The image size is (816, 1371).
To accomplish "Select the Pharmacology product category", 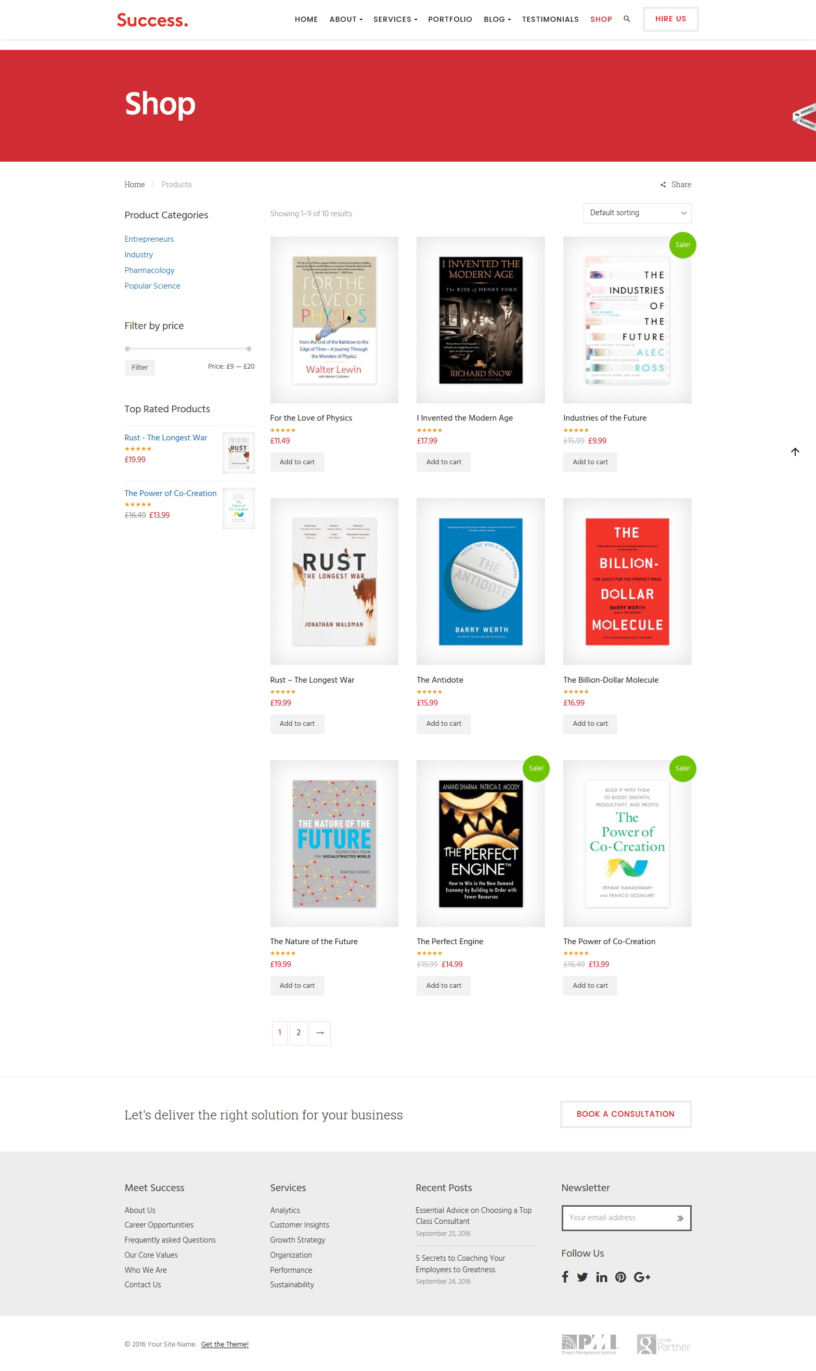I will tap(149, 270).
